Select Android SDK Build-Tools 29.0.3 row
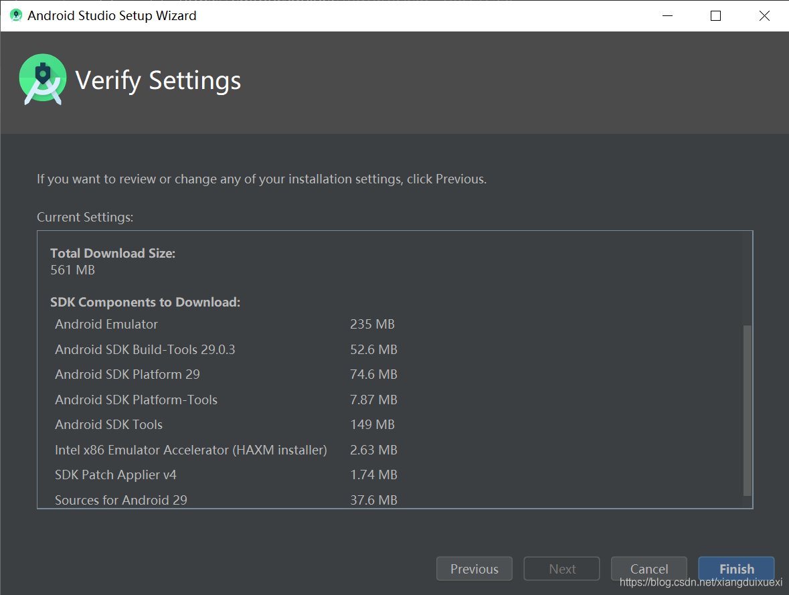This screenshot has width=789, height=595. click(x=226, y=349)
